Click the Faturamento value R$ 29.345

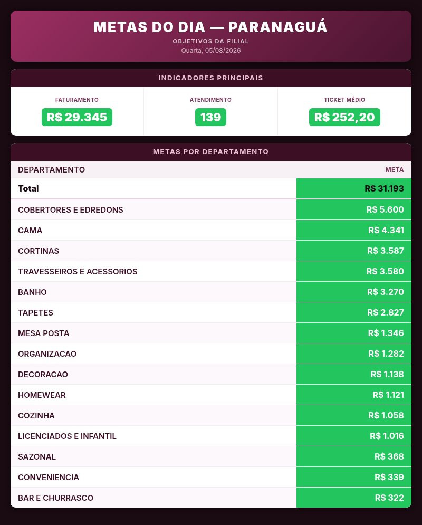(x=76, y=117)
